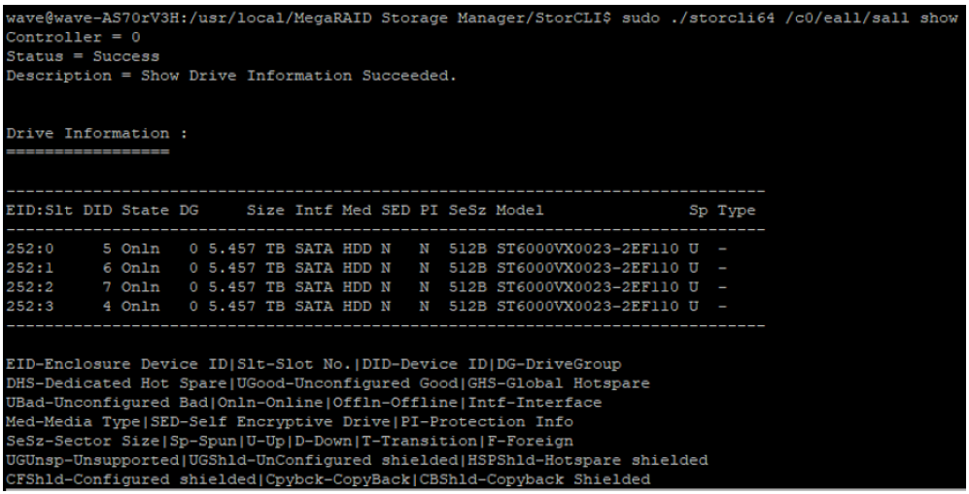
Task: Click the 'Controller = 0' line
Action: coord(73,37)
